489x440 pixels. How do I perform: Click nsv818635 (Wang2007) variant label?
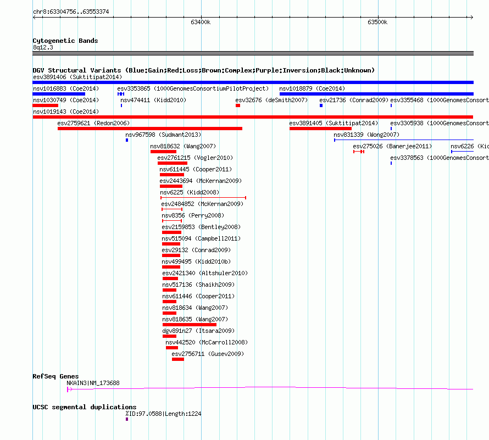(x=195, y=319)
